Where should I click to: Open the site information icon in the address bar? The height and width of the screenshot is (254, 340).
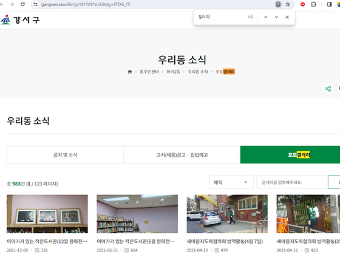pos(36,4)
